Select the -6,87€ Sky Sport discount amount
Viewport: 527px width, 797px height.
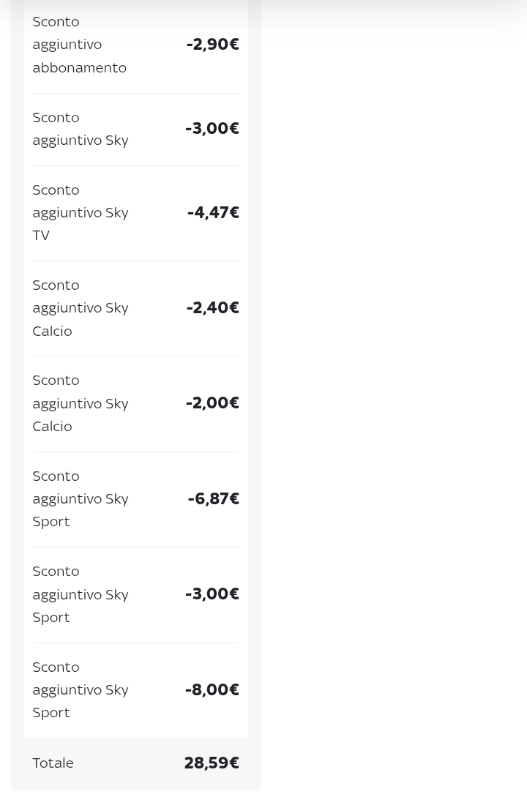(x=213, y=498)
